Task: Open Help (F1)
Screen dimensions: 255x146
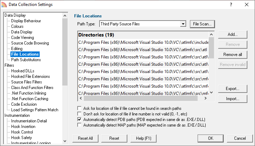Action: coord(143,138)
